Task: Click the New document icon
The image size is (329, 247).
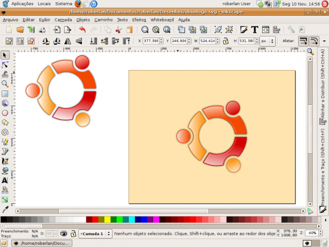Action: tap(9, 30)
